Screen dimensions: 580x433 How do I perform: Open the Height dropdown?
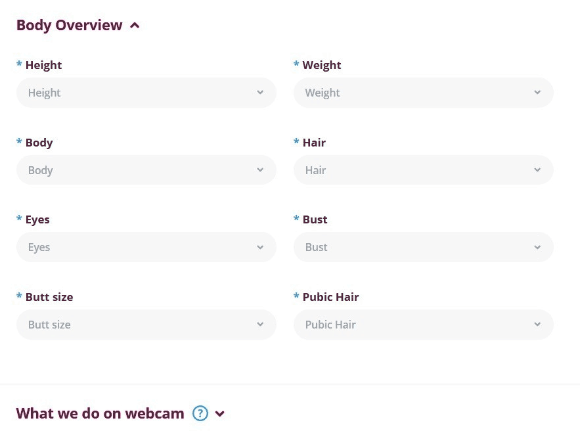point(146,93)
